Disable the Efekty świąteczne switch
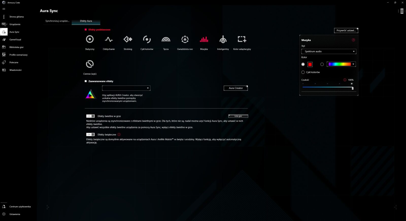 pyautogui.click(x=90, y=135)
